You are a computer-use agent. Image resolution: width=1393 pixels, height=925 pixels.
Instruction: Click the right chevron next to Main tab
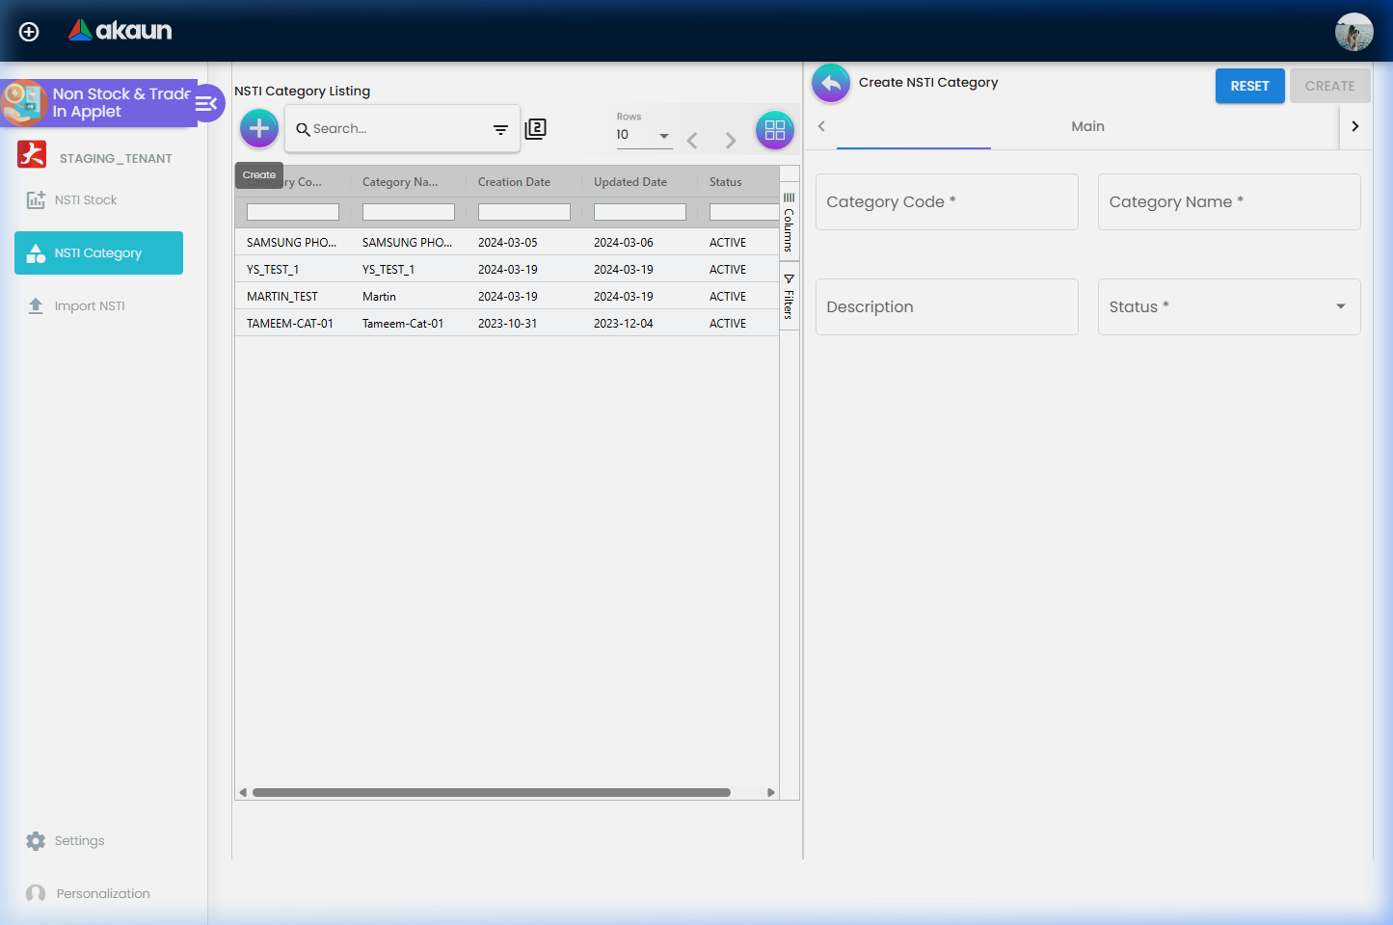tap(1354, 126)
